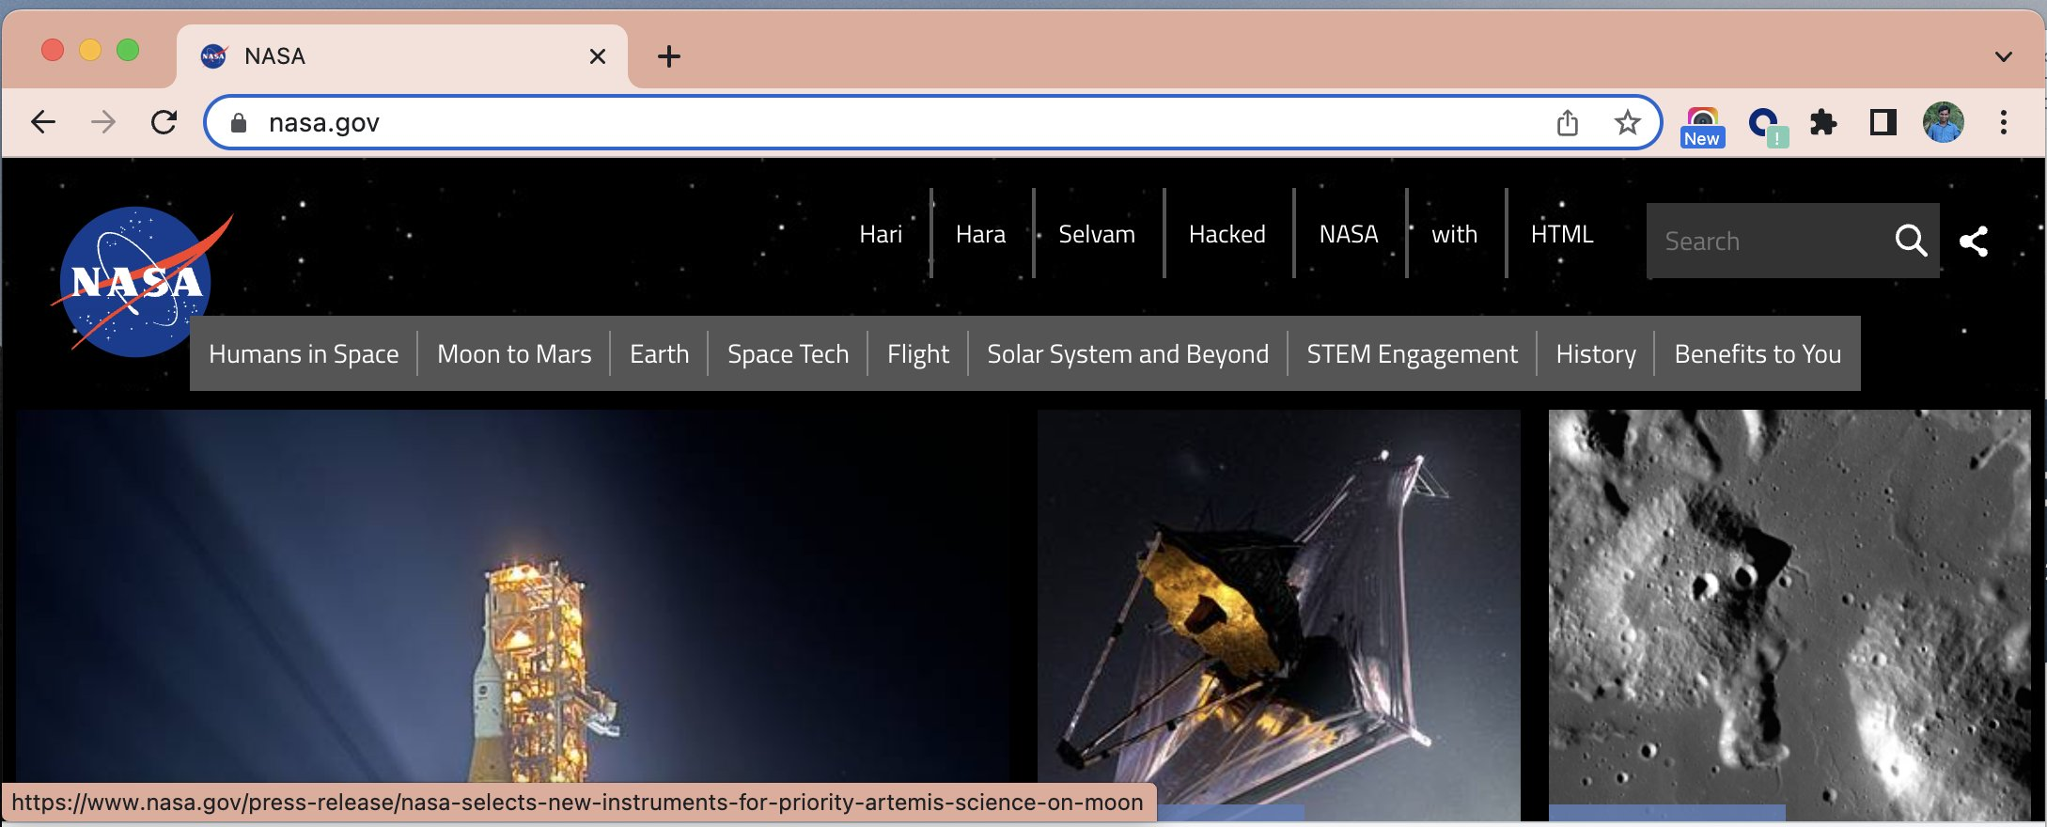Click the NASA top navigation link
Screen dimensions: 2047x827
click(1349, 234)
